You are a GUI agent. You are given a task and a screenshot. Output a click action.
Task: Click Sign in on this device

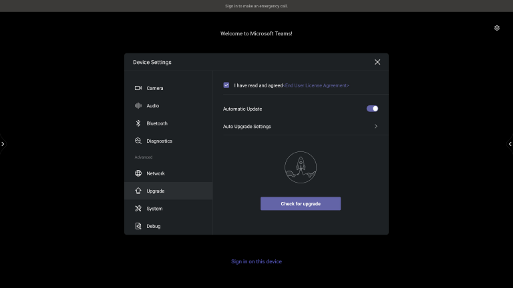tap(256, 261)
